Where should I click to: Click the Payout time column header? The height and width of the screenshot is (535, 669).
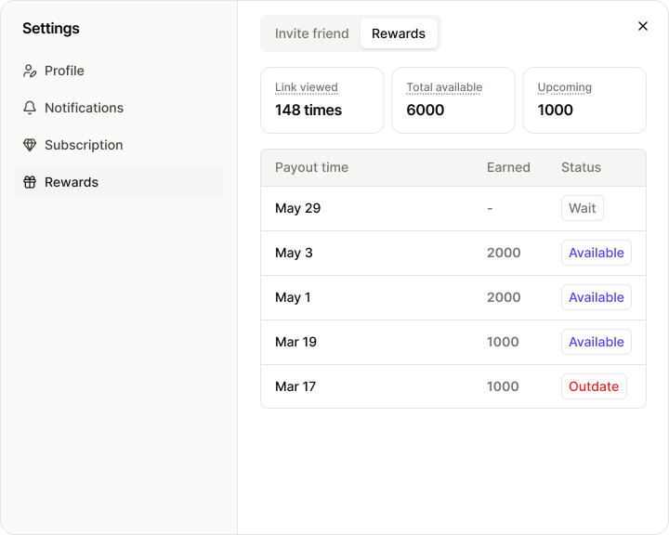[311, 167]
